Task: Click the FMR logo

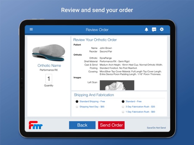Action: tap(36, 125)
